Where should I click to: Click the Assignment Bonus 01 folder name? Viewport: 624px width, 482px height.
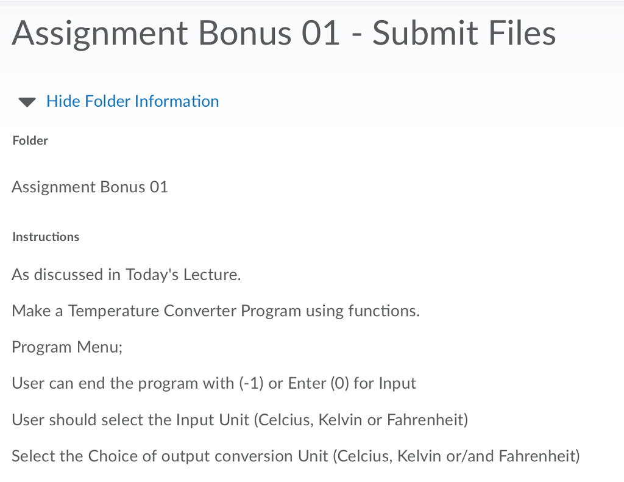90,187
